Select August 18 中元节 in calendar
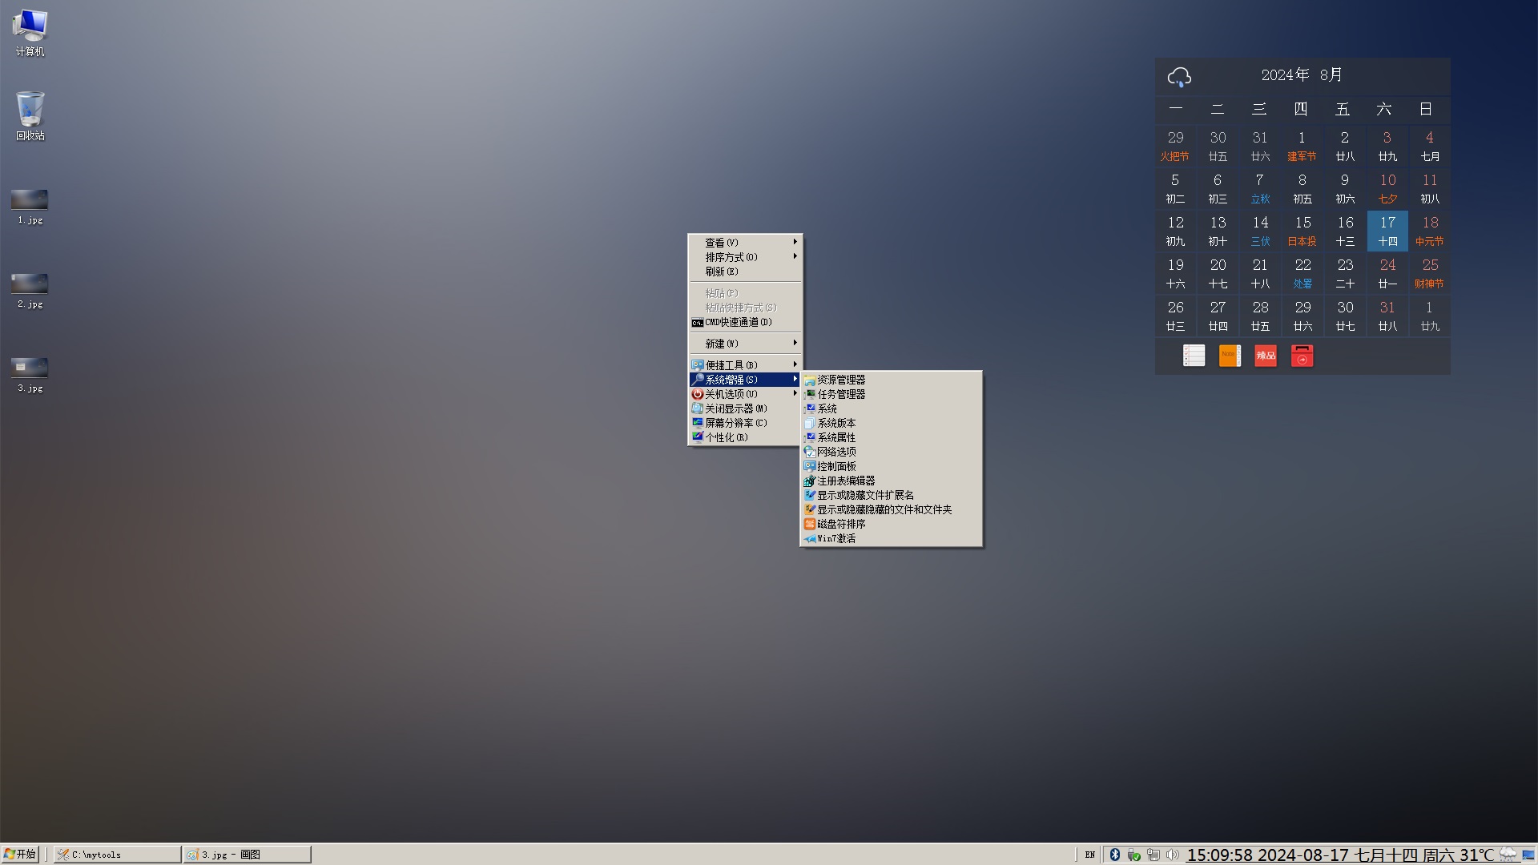The width and height of the screenshot is (1538, 865). (x=1430, y=231)
